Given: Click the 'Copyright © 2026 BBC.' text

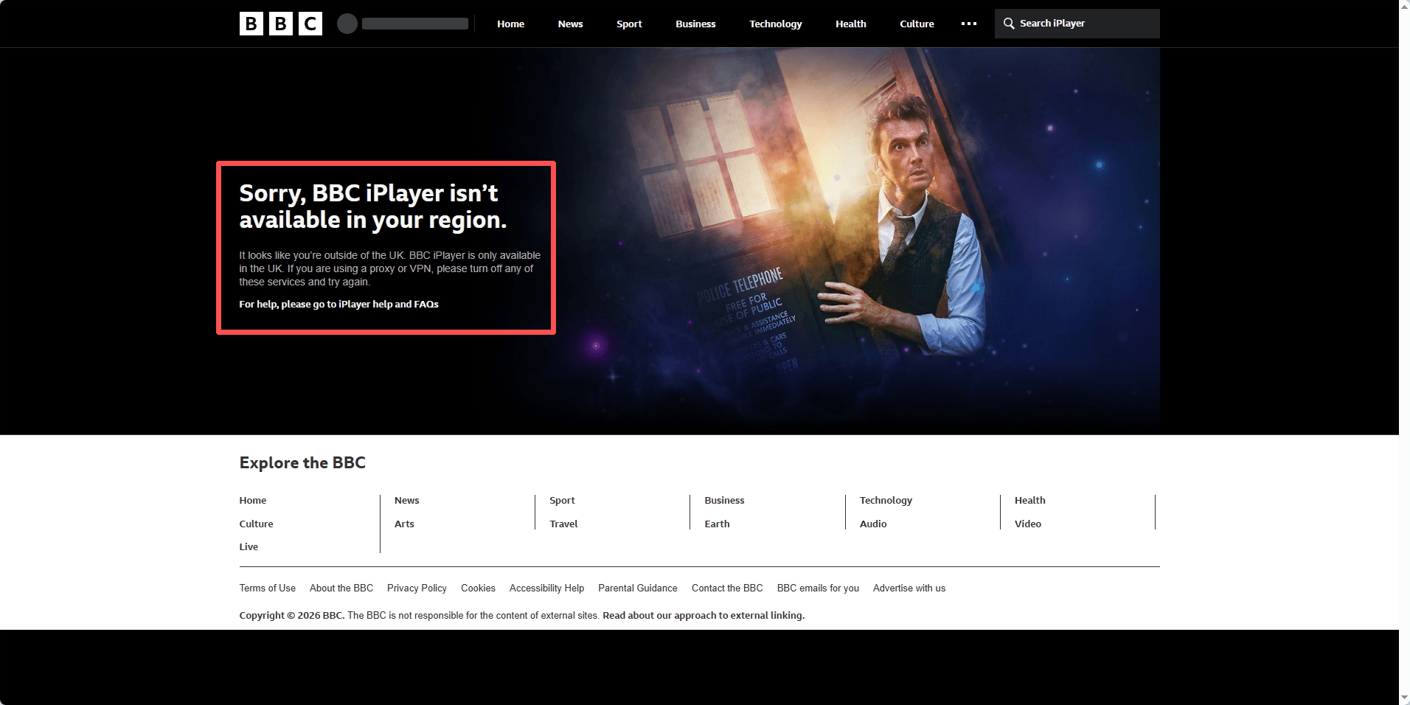Looking at the screenshot, I should pyautogui.click(x=292, y=615).
